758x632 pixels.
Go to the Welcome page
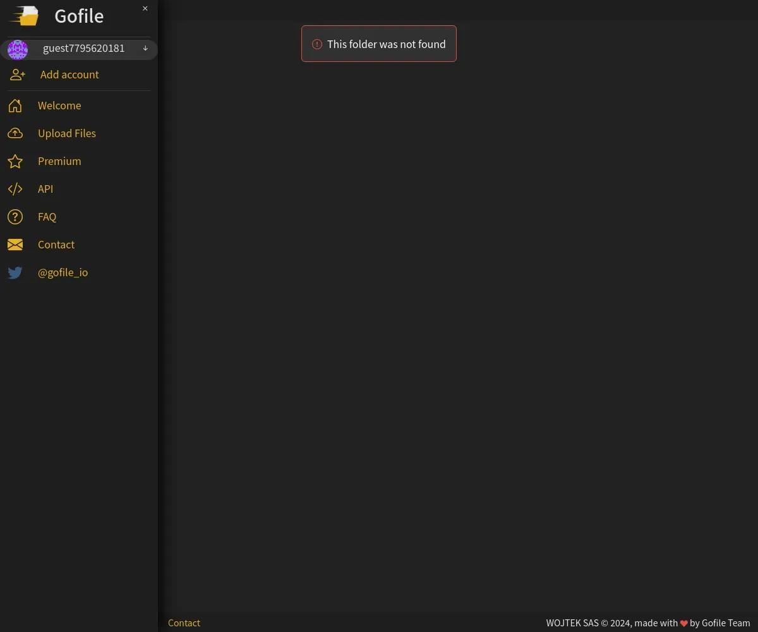(x=59, y=106)
